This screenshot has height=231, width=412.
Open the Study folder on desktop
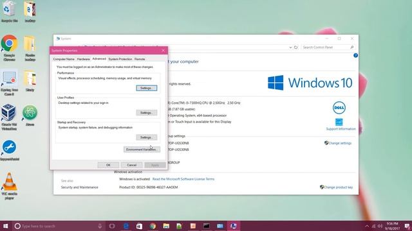30,81
